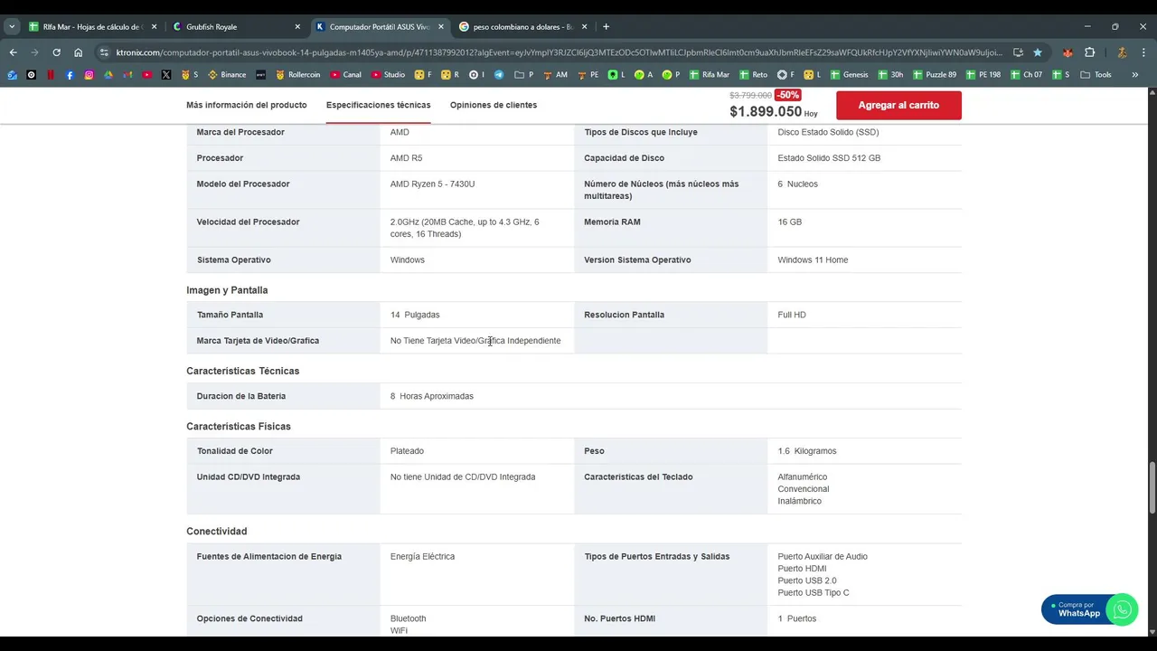The height and width of the screenshot is (651, 1157).
Task: Click the Puerto USB Tipo C entry
Action: coord(814,593)
